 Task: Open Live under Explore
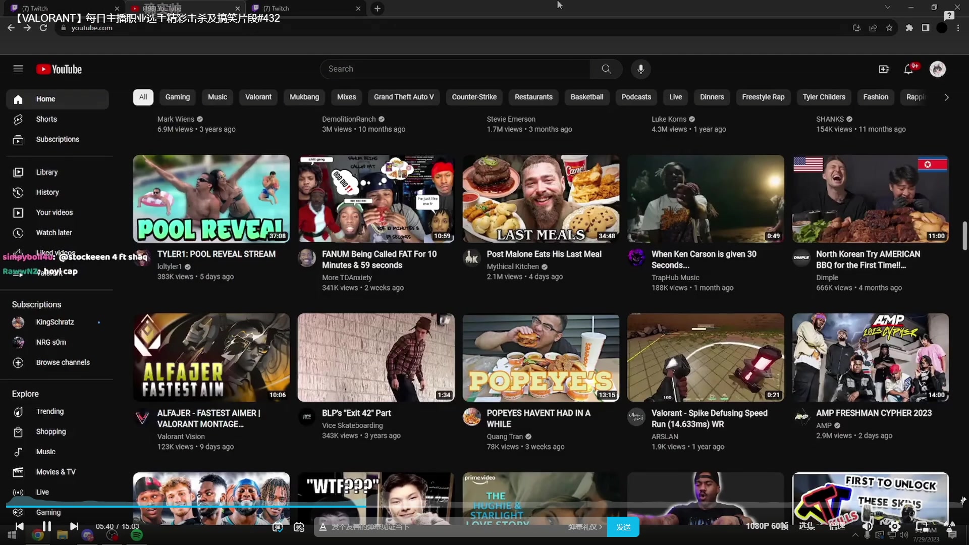tap(58, 492)
